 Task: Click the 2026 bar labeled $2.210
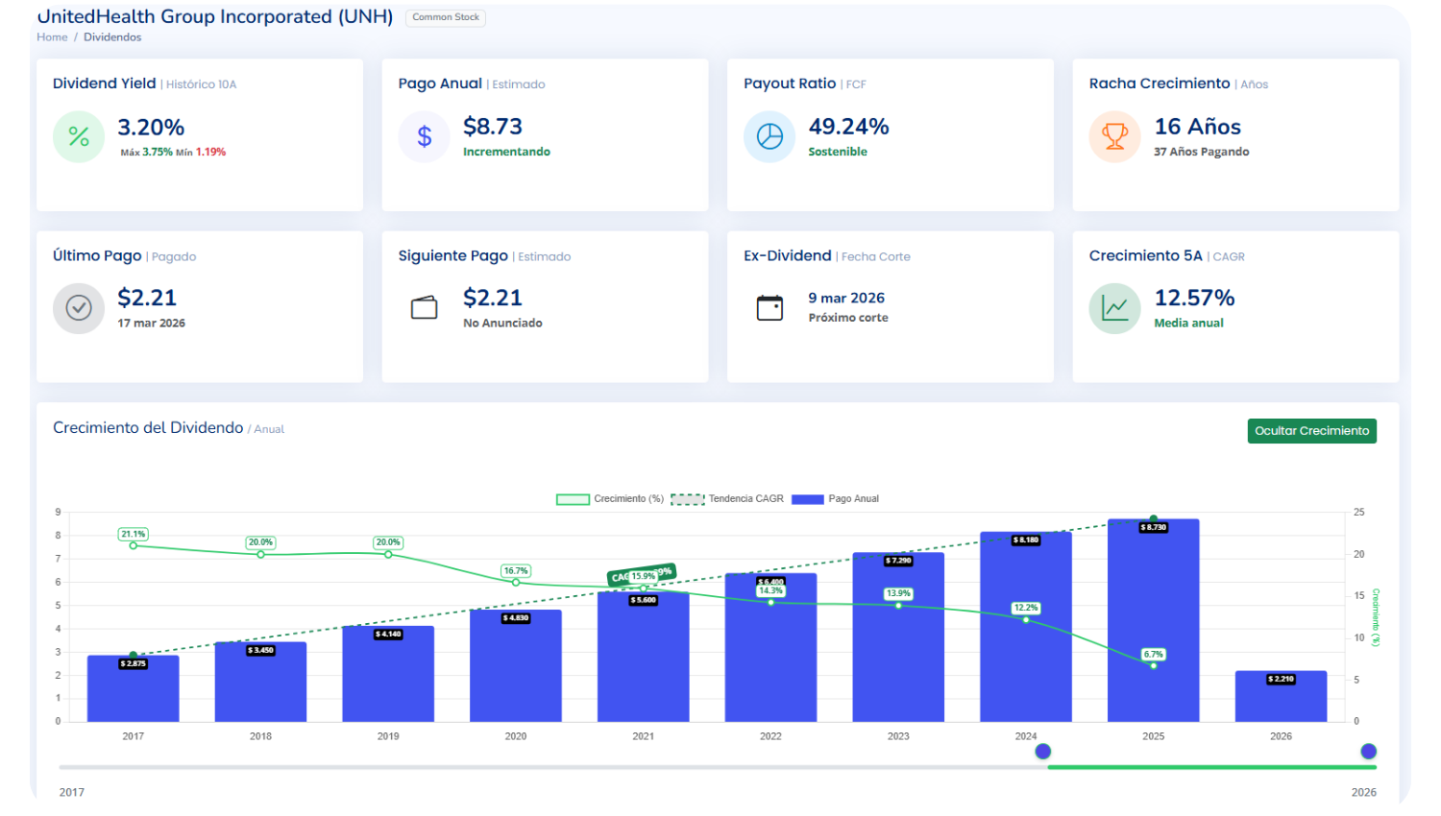click(x=1281, y=696)
